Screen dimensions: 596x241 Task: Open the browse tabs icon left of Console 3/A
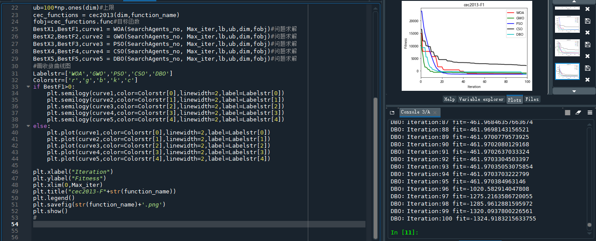(x=392, y=112)
